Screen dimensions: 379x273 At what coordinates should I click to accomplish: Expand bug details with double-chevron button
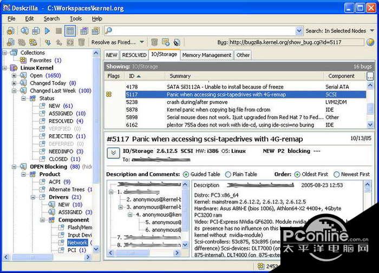[x=113, y=153]
